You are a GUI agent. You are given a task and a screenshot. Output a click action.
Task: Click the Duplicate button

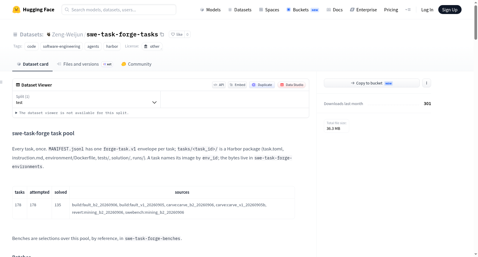click(x=262, y=85)
